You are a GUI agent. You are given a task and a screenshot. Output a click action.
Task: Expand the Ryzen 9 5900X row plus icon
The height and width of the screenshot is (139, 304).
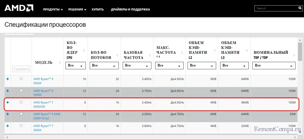tap(8, 91)
